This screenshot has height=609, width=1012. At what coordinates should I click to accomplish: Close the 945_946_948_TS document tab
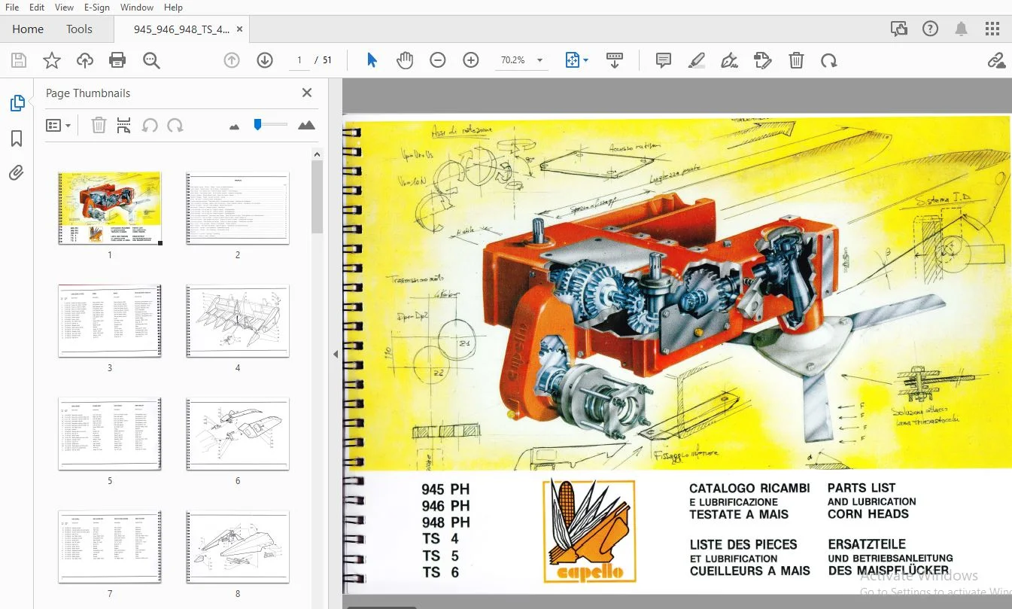[240, 29]
